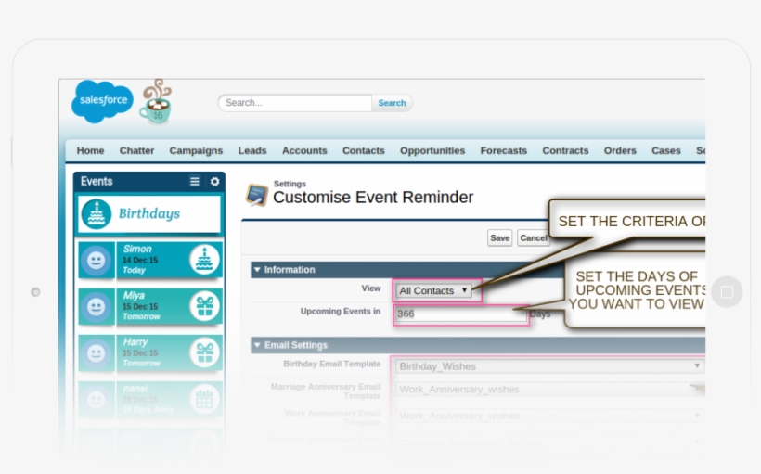The height and width of the screenshot is (474, 761).
Task: Open the Cases tab
Action: coord(666,151)
